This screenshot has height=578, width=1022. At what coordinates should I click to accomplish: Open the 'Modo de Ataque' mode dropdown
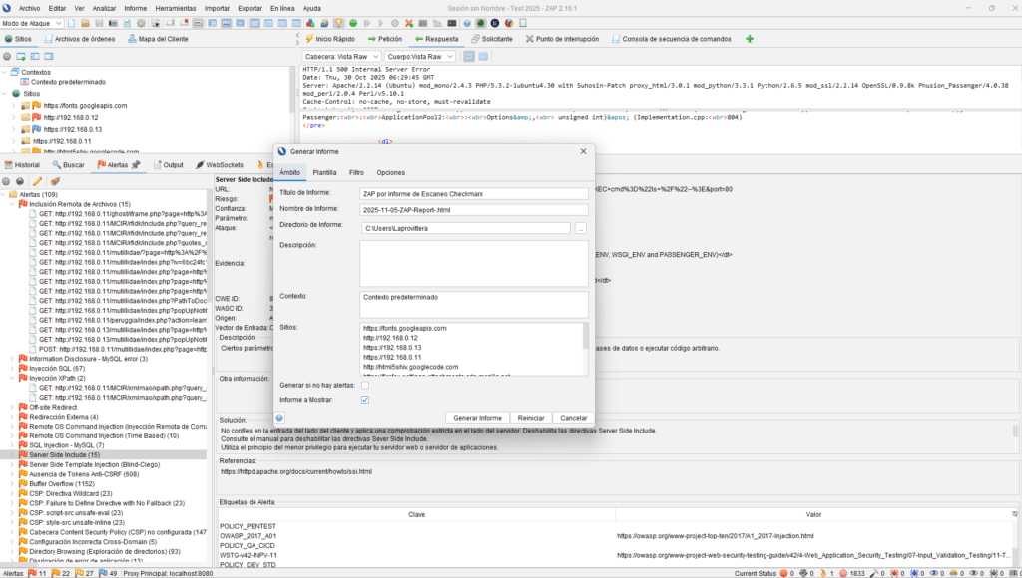point(36,23)
